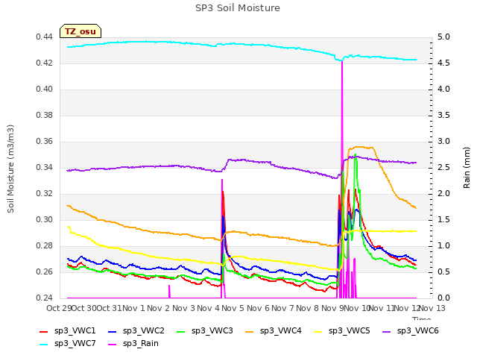Click the 0.34 left axis tick label
This screenshot has height=358, width=477.
click(44, 168)
